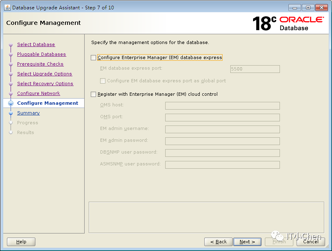Go to Select Recovery Options step

click(x=45, y=84)
